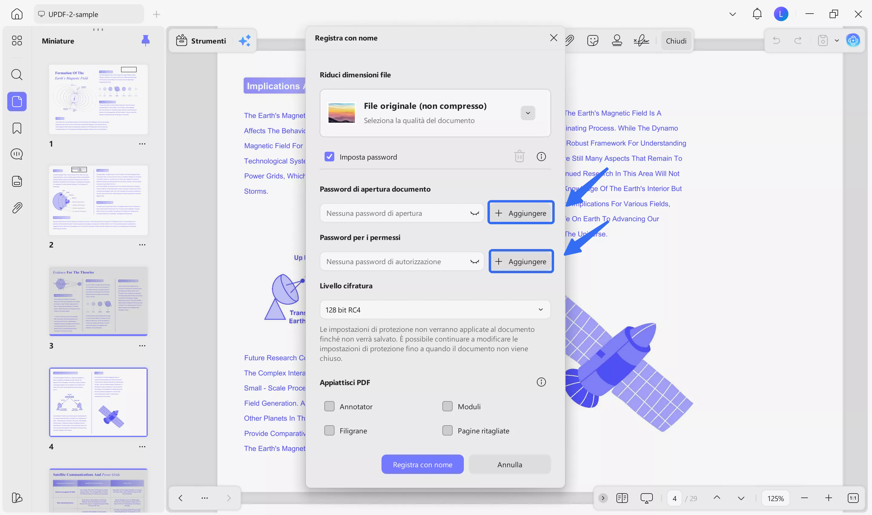Select page 2 thumbnail
This screenshot has width=872, height=515.
98,201
